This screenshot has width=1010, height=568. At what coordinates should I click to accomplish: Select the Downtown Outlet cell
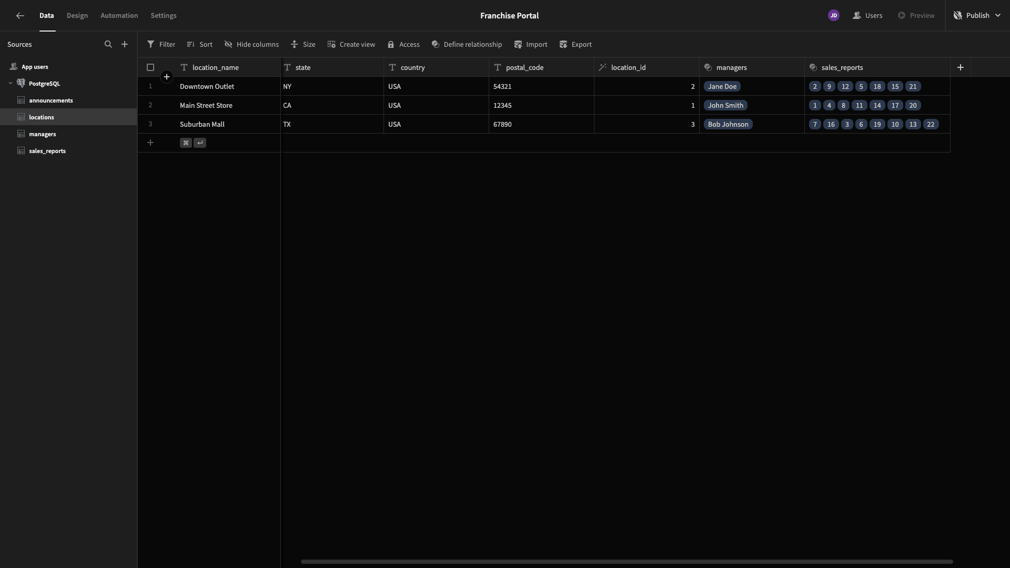coord(228,86)
